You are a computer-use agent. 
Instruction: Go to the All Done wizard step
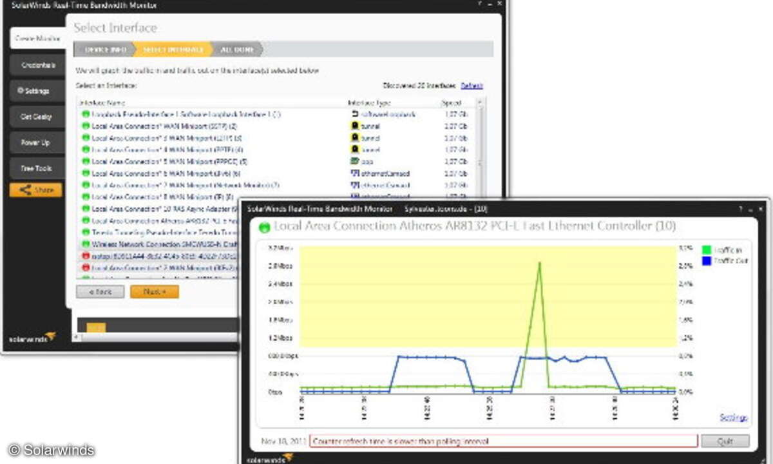[x=237, y=50]
